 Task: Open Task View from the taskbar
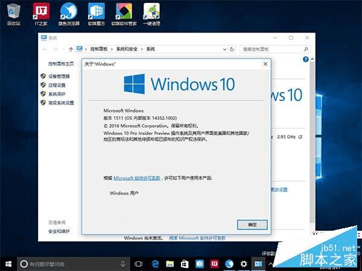(139, 264)
